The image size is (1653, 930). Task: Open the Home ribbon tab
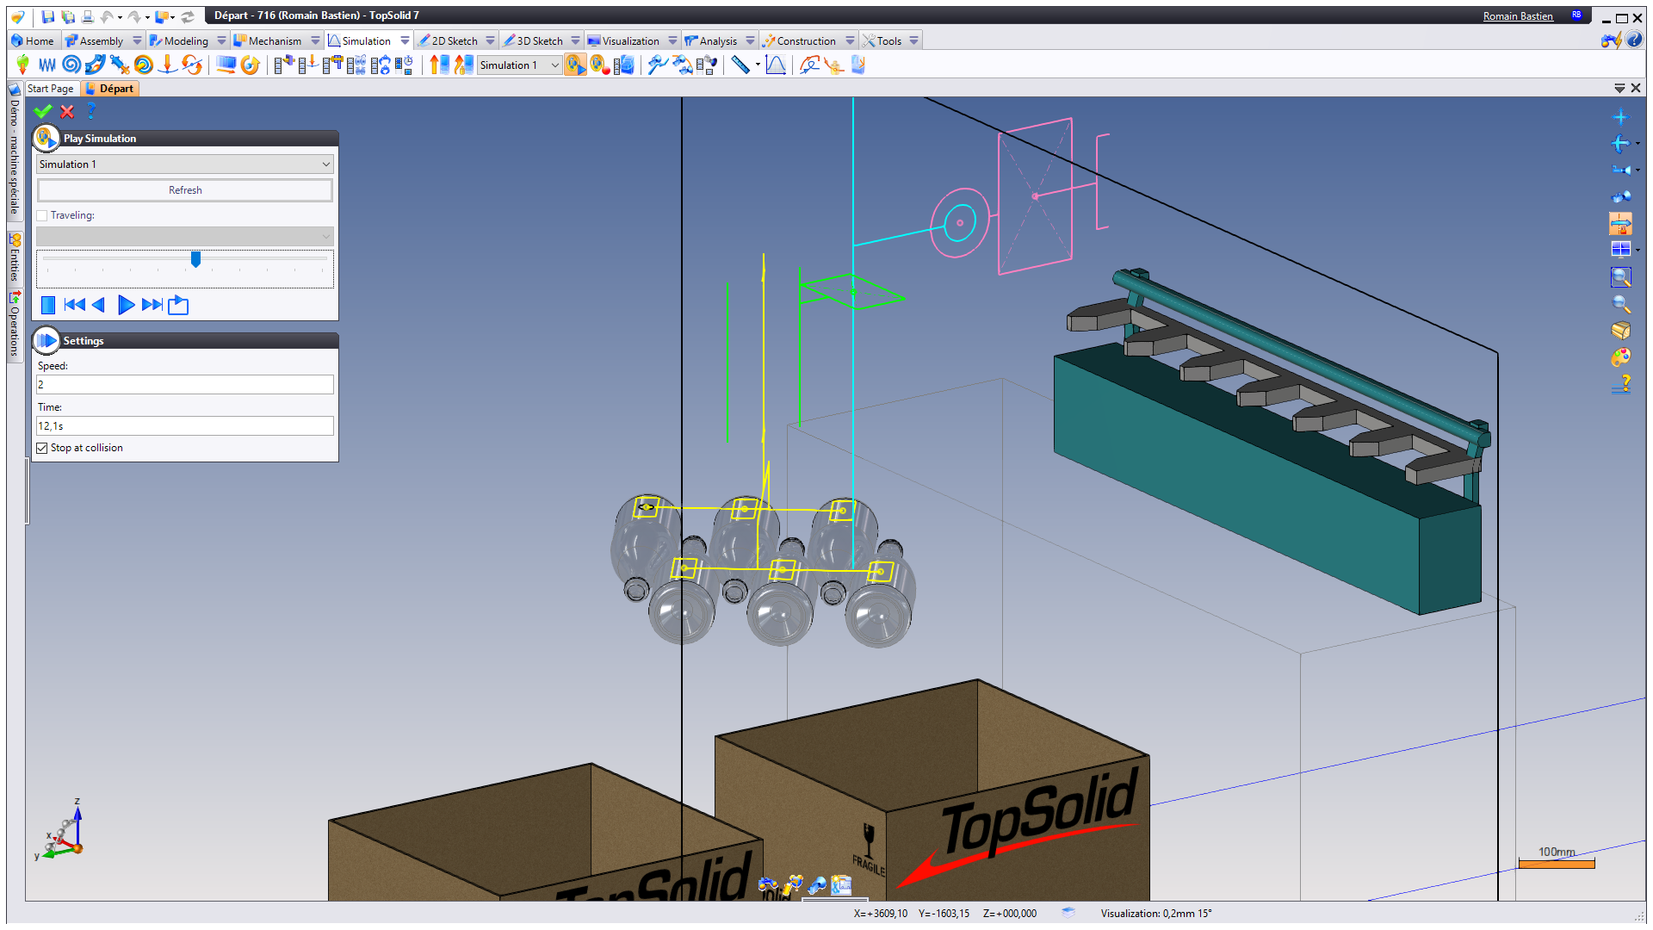tap(33, 40)
